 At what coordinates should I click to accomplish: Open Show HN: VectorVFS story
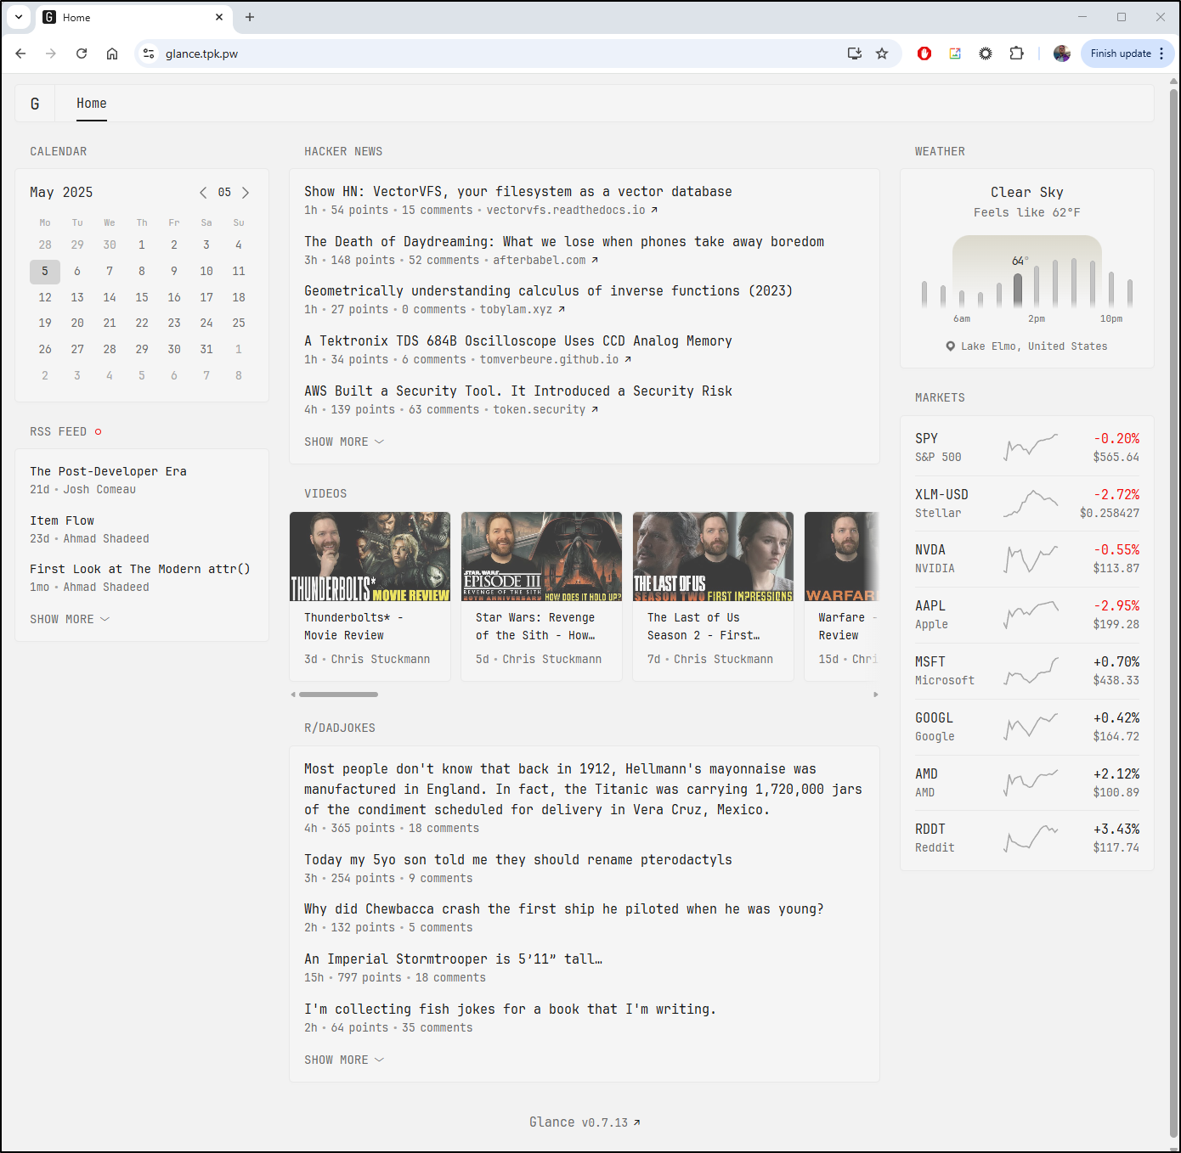[518, 192]
